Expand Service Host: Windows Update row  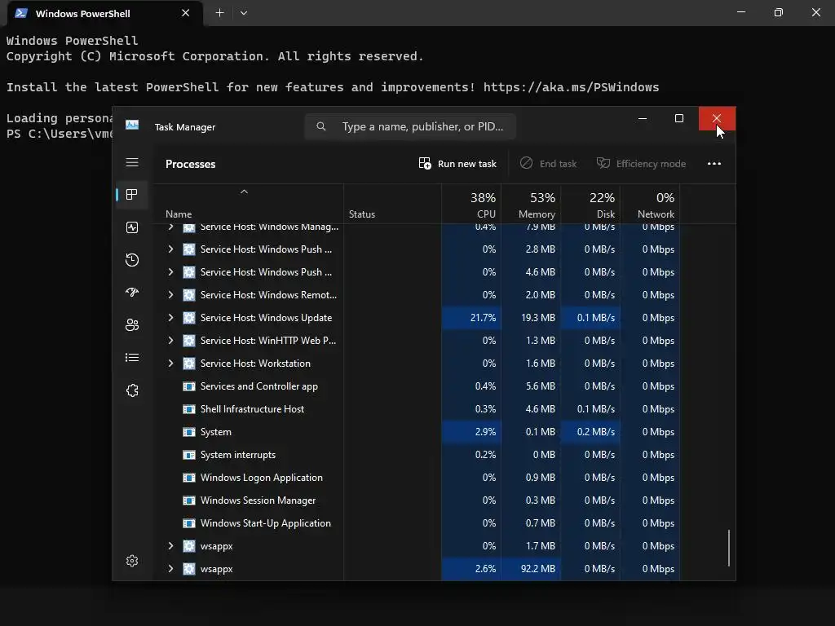click(170, 317)
